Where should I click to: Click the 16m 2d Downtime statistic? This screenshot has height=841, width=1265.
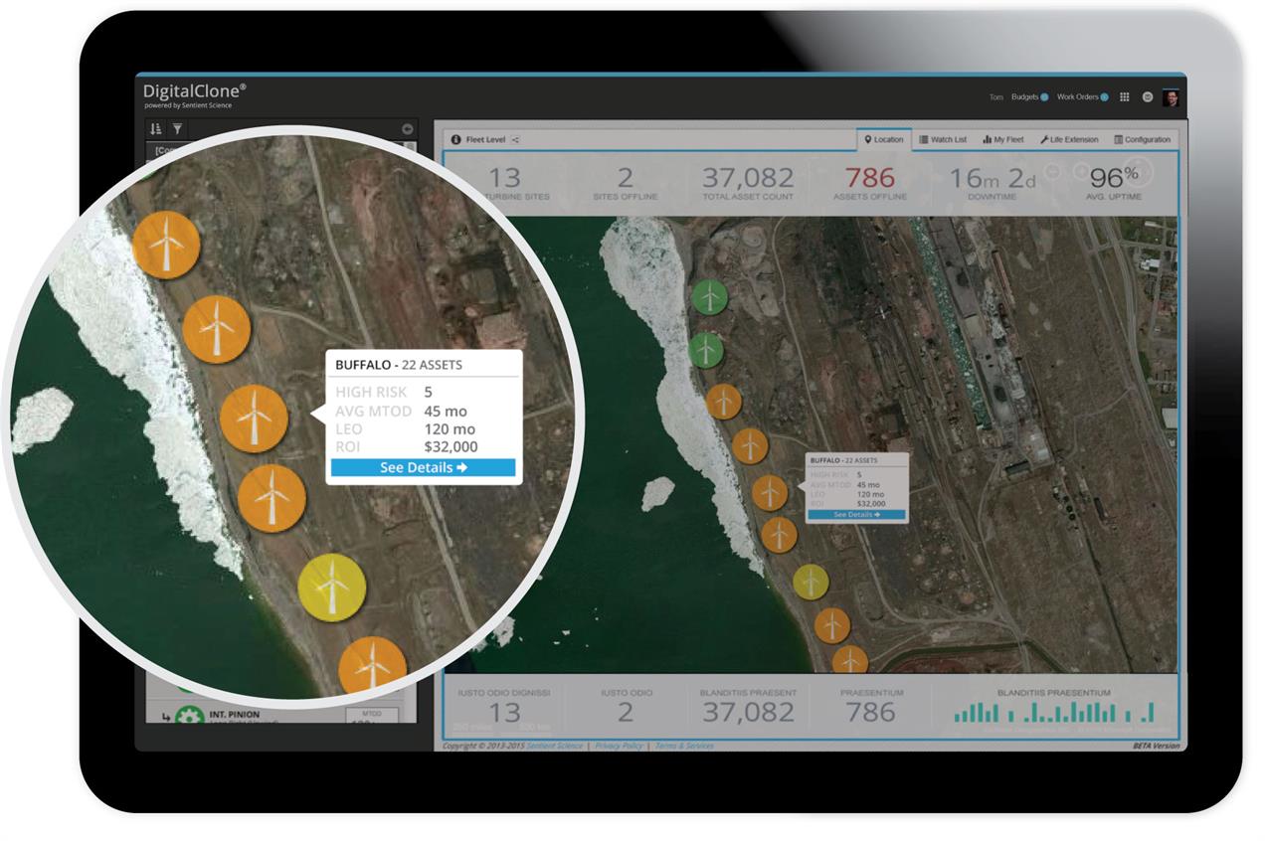[x=992, y=183]
